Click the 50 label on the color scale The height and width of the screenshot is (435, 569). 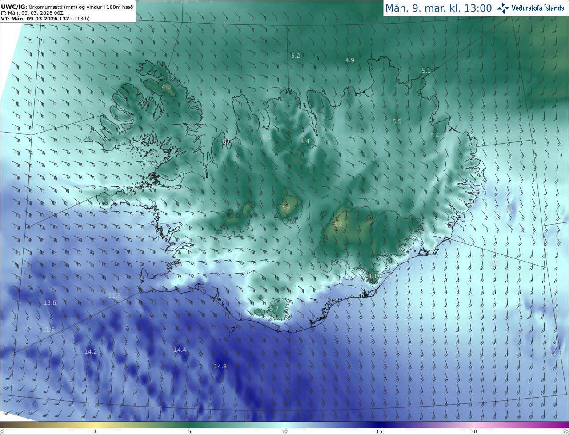(565, 432)
